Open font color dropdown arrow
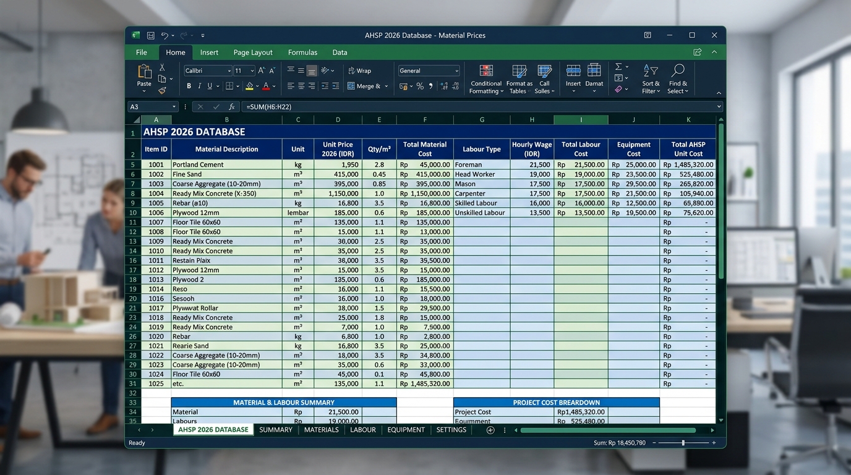This screenshot has width=851, height=475. (x=274, y=86)
